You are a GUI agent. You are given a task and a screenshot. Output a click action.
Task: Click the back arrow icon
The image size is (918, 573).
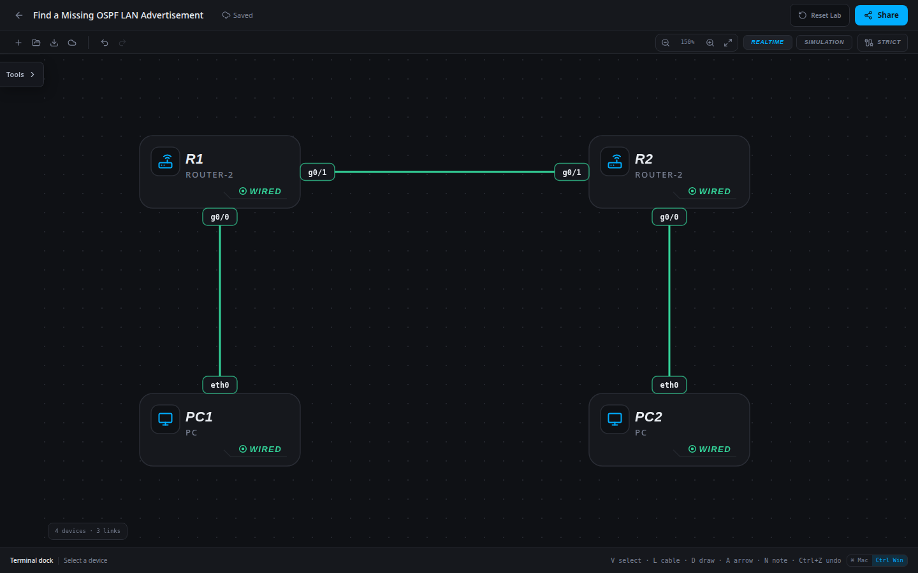[19, 15]
